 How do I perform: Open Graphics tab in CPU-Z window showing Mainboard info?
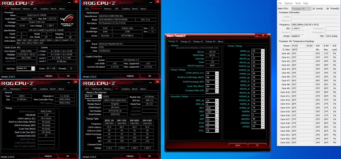point(126,9)
